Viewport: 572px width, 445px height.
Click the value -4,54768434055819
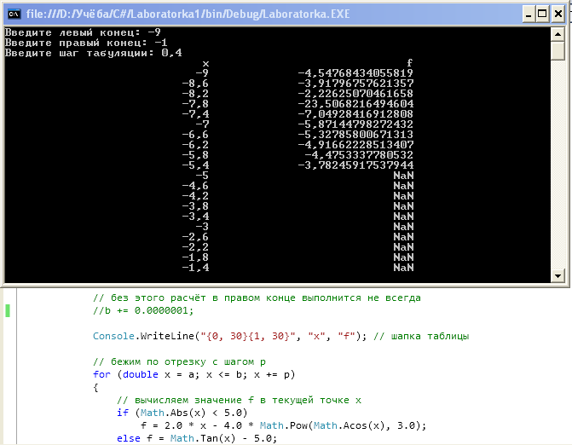tap(355, 73)
